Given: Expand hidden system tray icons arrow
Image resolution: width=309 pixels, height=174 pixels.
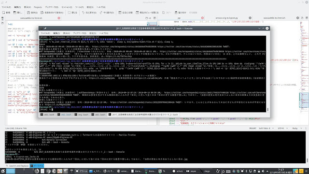Looking at the screenshot, I should pos(267,171).
